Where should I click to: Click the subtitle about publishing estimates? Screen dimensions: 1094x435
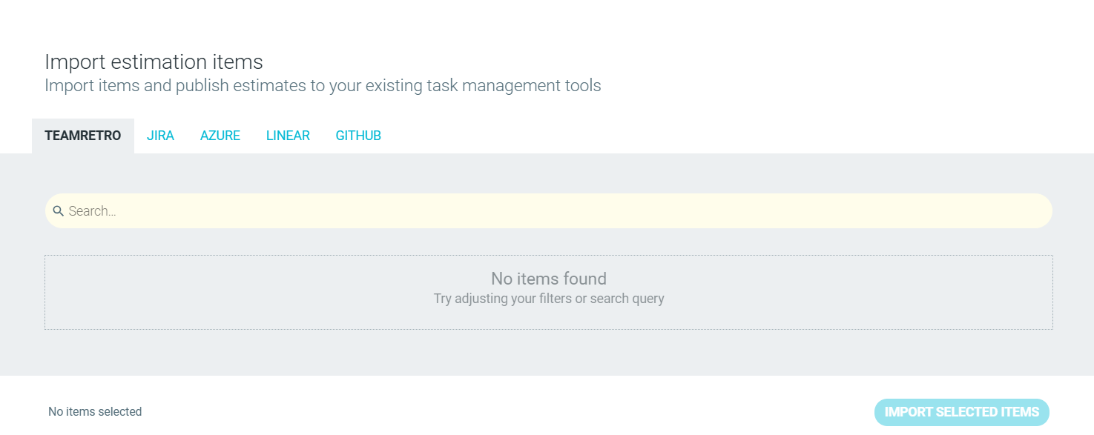click(323, 85)
